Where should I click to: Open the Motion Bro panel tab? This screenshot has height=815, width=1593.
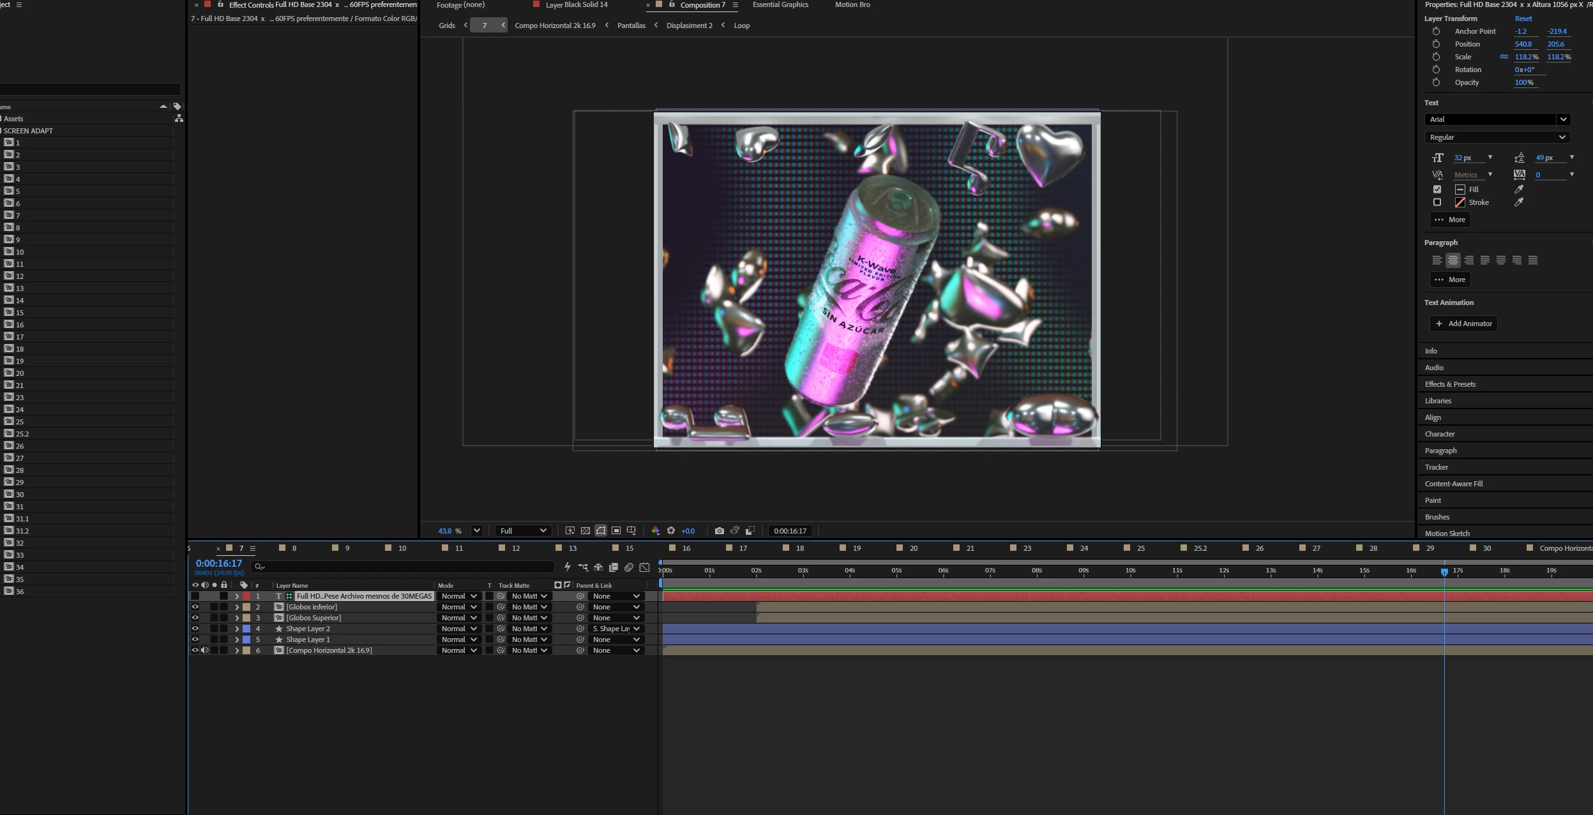[x=852, y=4]
